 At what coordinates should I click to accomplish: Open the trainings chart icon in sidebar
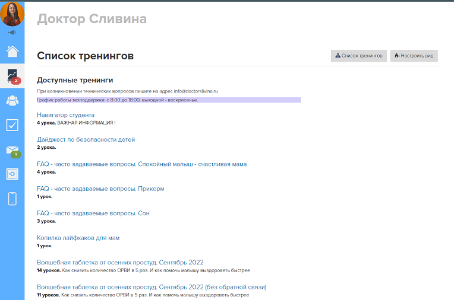click(x=12, y=75)
